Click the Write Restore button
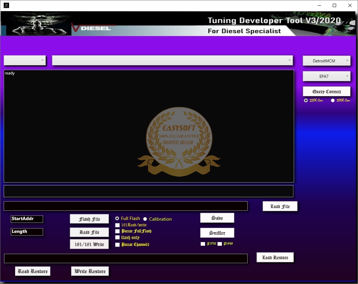The height and width of the screenshot is (284, 358). 90,271
